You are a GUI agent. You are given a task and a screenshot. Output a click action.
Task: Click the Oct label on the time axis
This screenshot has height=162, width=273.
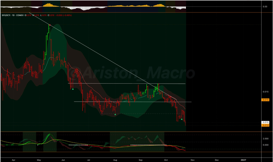click(166, 160)
